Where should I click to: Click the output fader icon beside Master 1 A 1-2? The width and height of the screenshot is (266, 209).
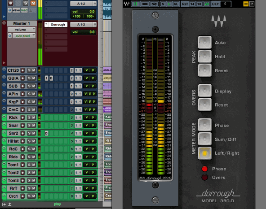click(95, 25)
